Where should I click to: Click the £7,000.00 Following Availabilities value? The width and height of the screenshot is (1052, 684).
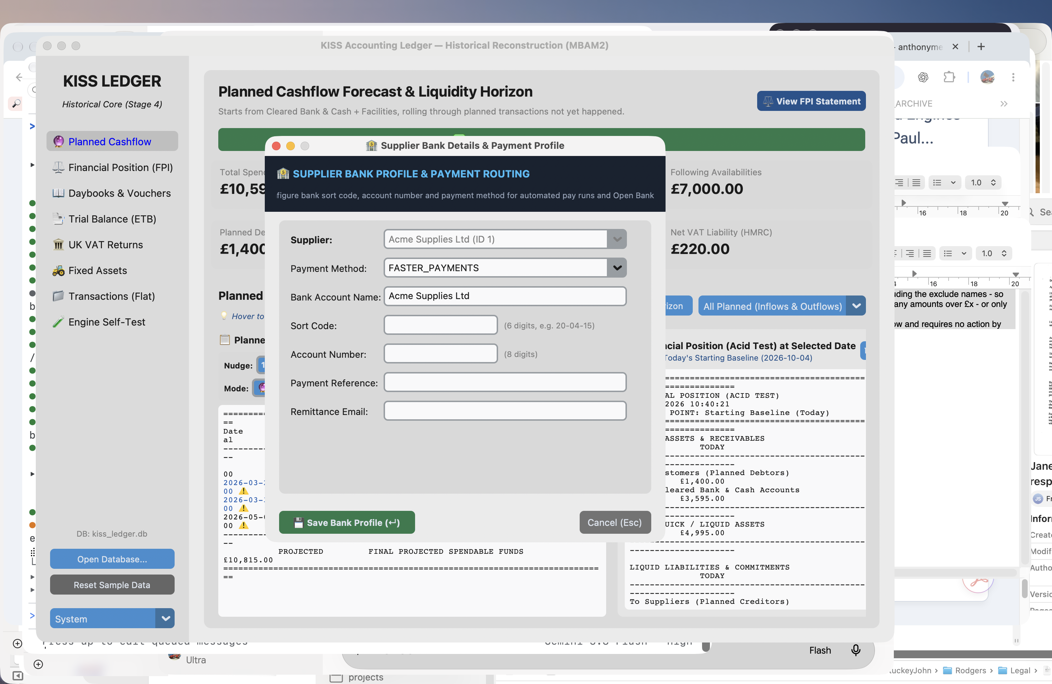[x=706, y=189]
